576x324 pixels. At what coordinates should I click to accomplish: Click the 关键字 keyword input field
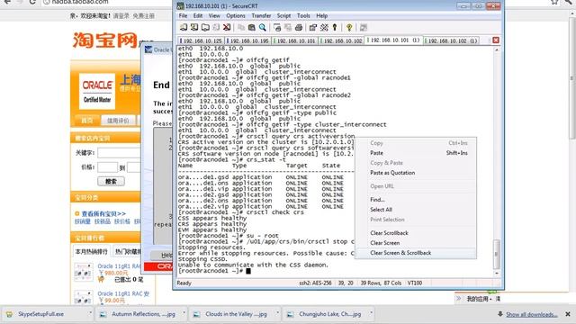pos(119,153)
